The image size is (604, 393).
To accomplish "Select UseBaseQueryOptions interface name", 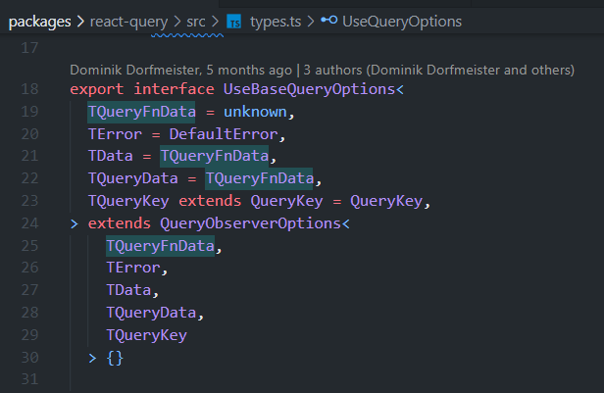I will pyautogui.click(x=309, y=89).
